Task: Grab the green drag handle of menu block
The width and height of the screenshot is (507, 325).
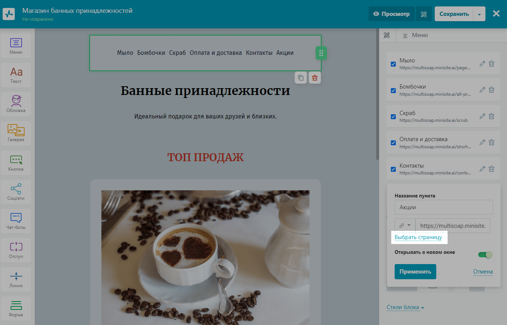Action: pos(321,53)
